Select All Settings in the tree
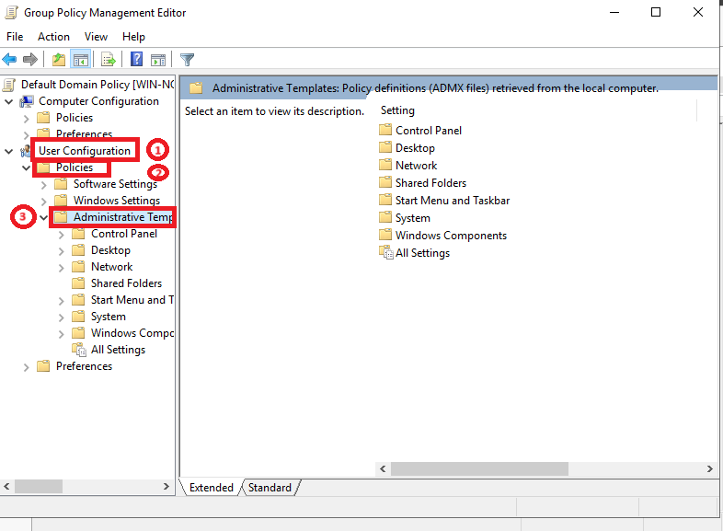The height and width of the screenshot is (531, 723). pos(118,350)
